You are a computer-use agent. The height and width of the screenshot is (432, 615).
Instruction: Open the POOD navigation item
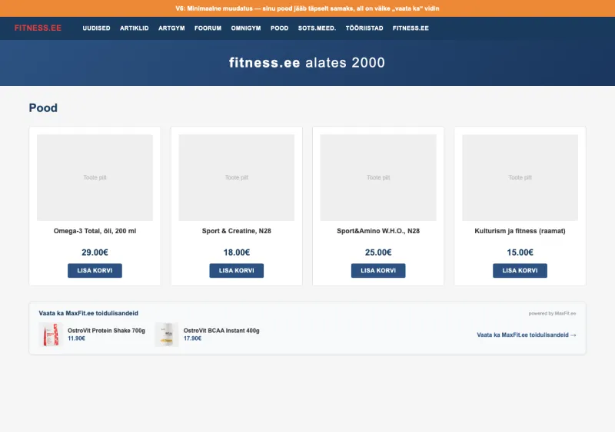[x=280, y=28]
